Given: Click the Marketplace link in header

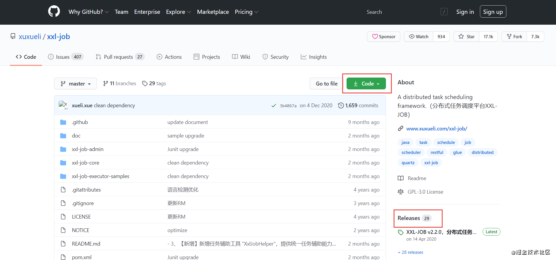Looking at the screenshot, I should 213,12.
